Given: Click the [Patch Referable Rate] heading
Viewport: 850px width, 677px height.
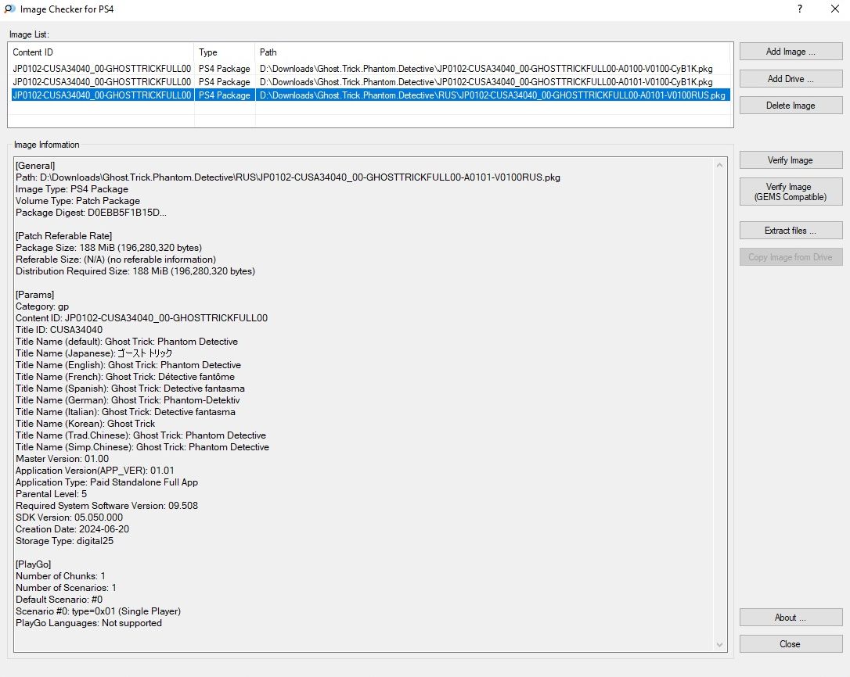Looking at the screenshot, I should [64, 236].
